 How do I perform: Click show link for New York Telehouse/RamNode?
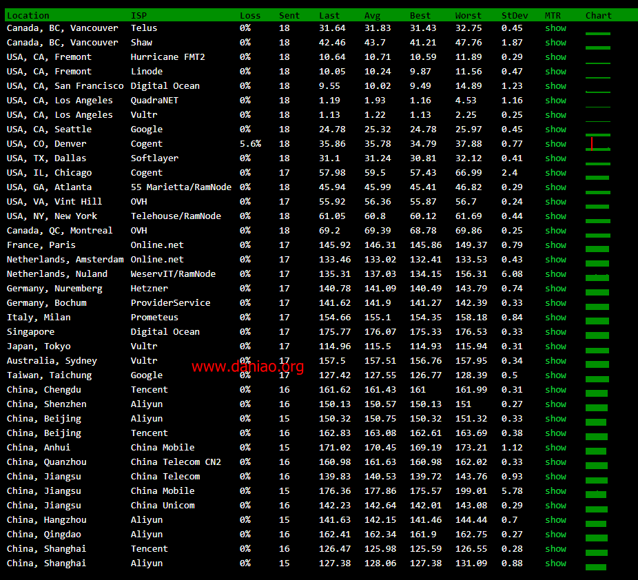(555, 216)
